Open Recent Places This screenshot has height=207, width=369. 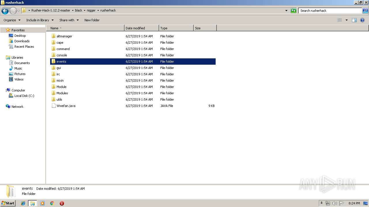pyautogui.click(x=24, y=47)
